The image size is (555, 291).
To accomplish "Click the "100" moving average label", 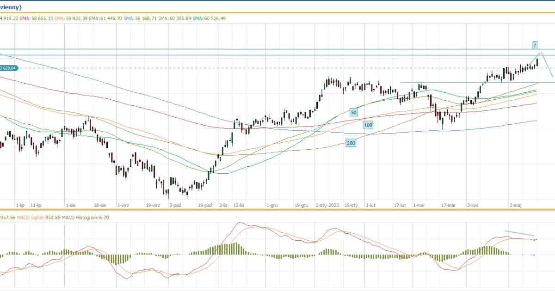I will coord(368,125).
